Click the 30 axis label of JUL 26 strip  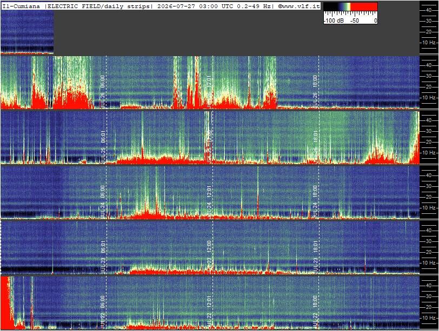pos(428,76)
